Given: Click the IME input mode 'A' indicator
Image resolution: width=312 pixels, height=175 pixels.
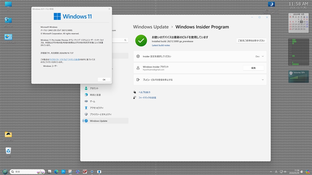Looking at the screenshot, I should 277,172.
